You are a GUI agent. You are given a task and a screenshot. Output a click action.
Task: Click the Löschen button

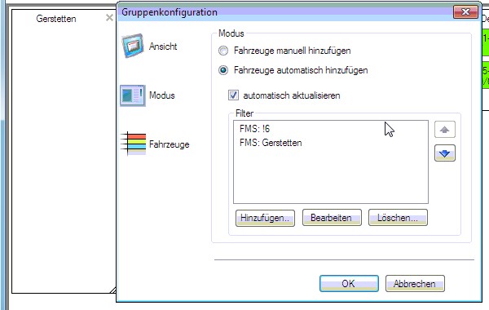pyautogui.click(x=398, y=218)
